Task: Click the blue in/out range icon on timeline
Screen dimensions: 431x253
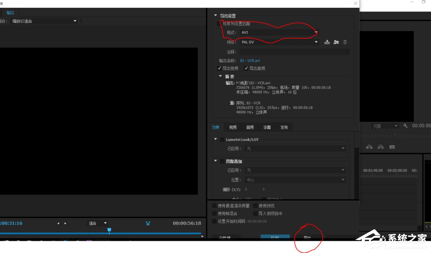Action: coord(148,223)
